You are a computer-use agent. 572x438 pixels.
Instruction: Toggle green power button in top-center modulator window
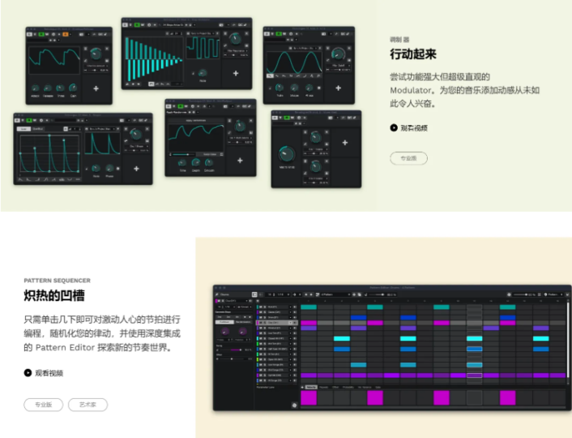pos(139,24)
